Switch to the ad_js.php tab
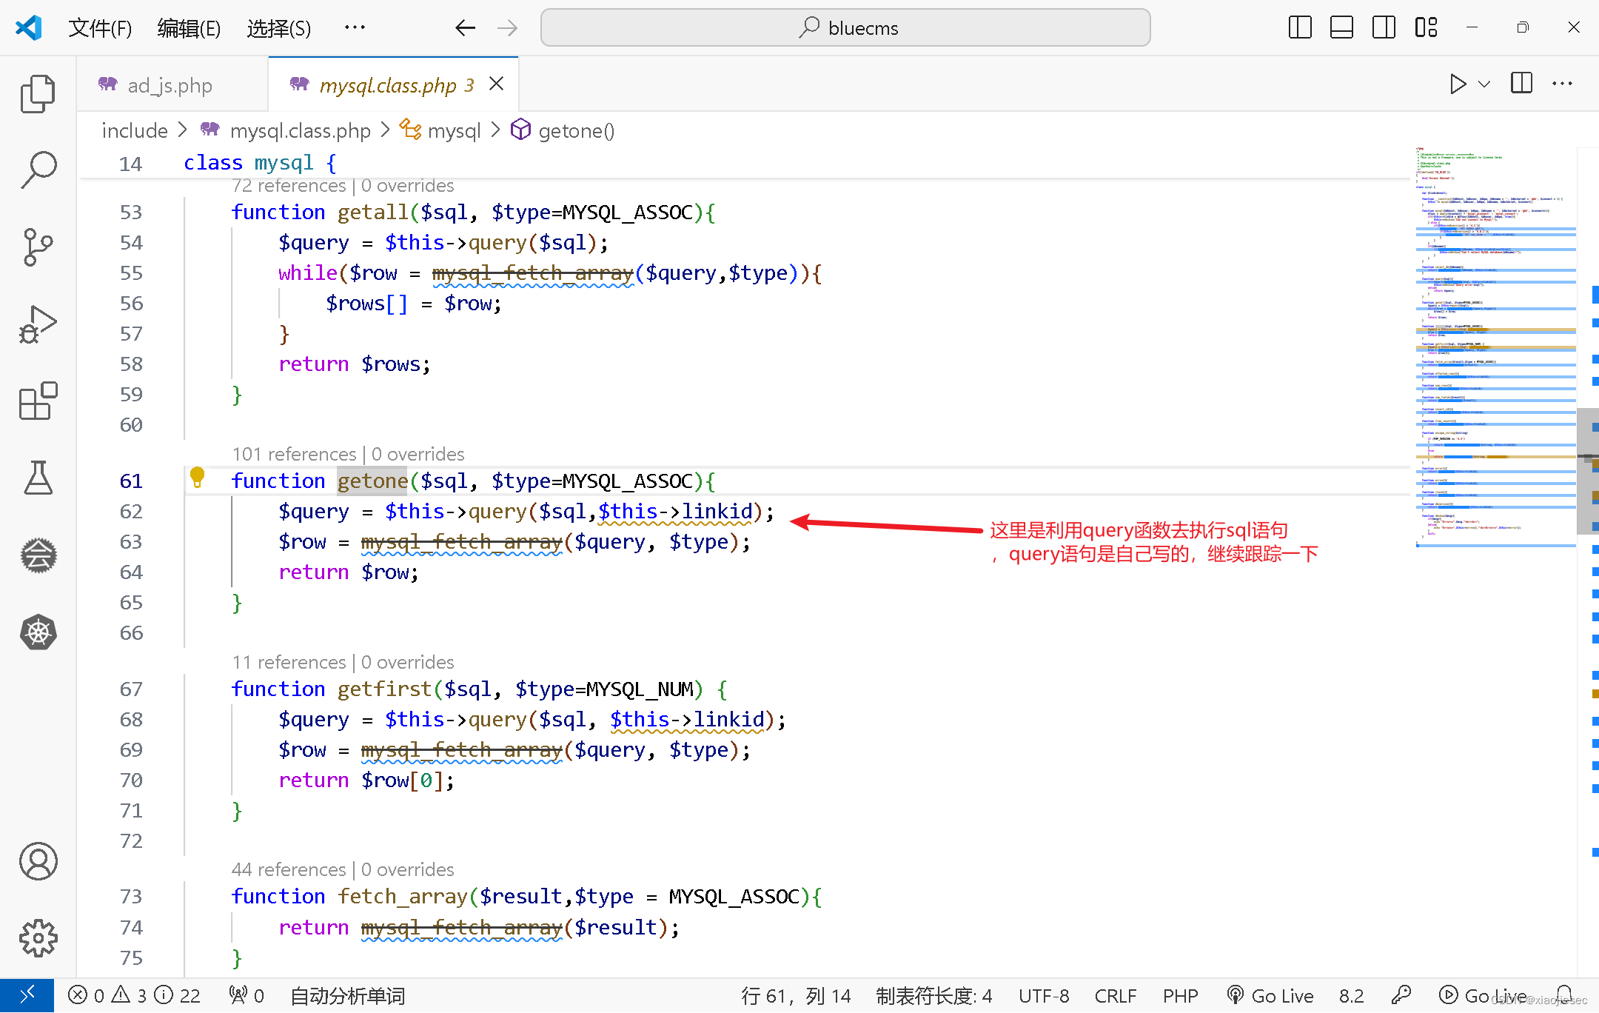 [x=169, y=85]
